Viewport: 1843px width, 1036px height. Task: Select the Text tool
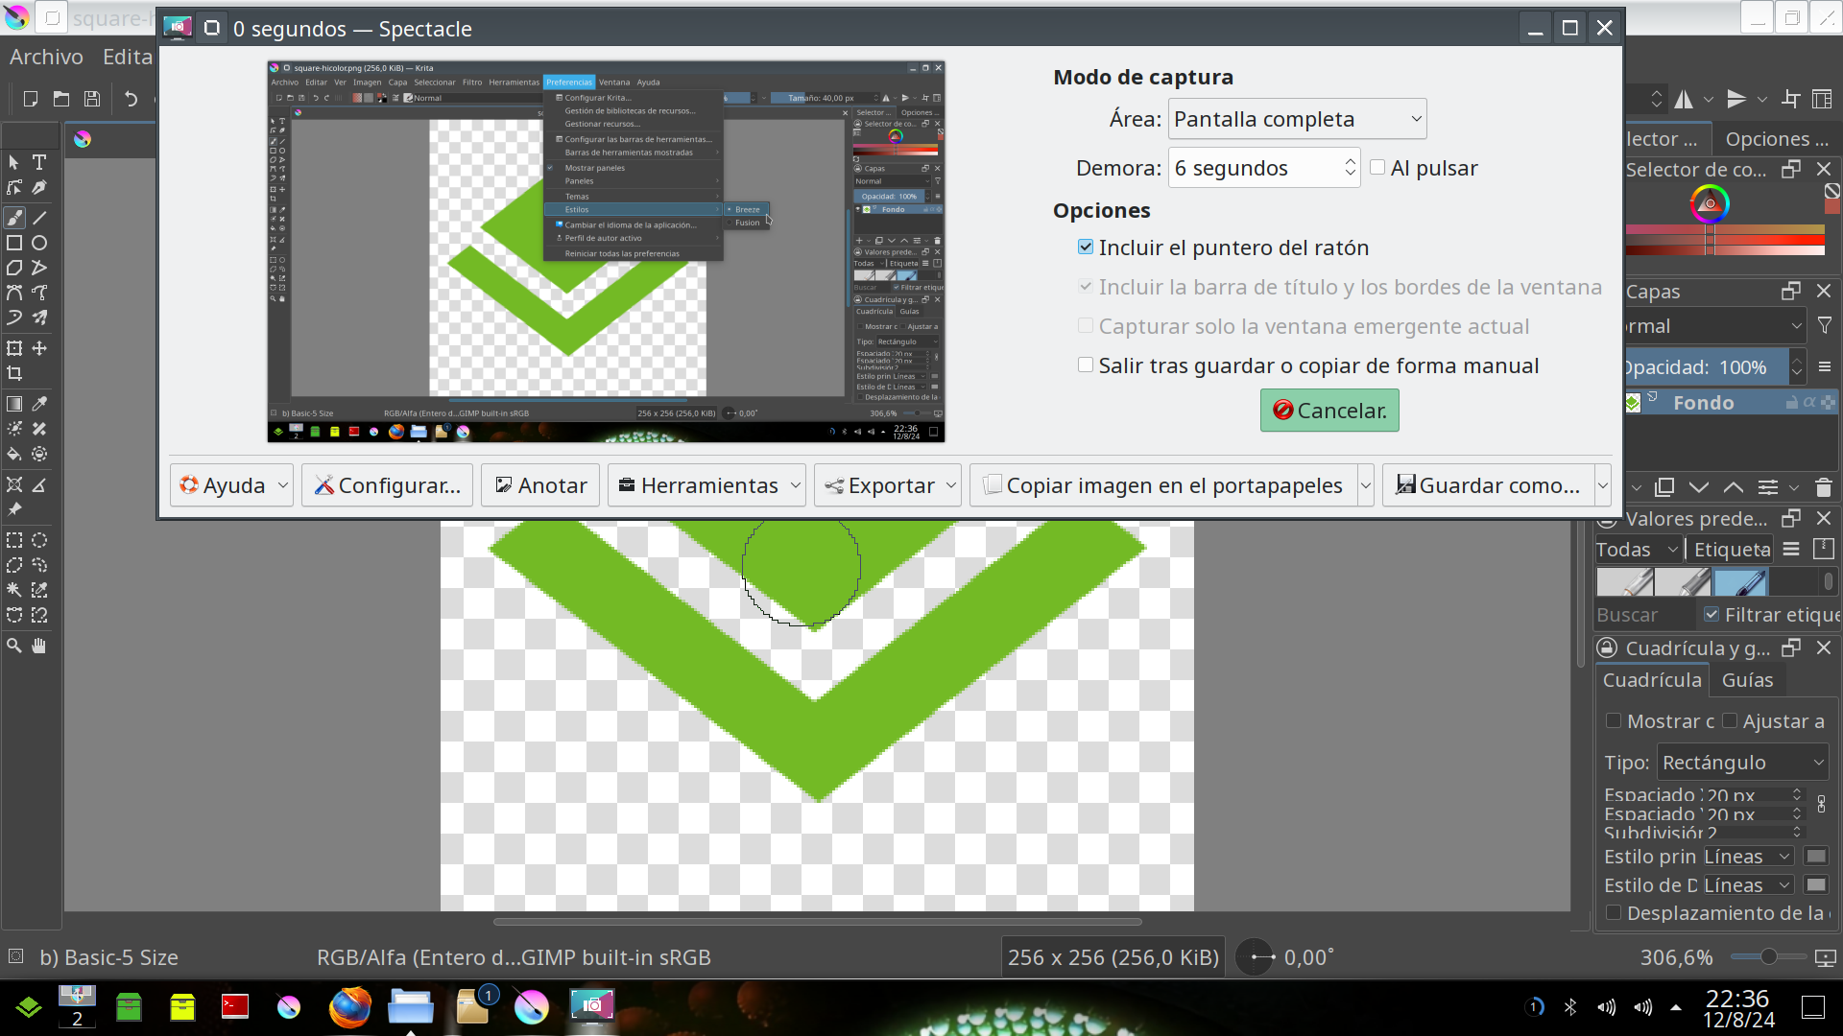coord(39,162)
